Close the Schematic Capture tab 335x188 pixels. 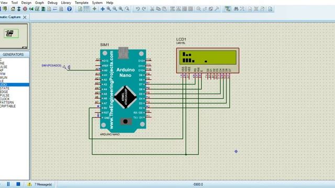point(25,17)
